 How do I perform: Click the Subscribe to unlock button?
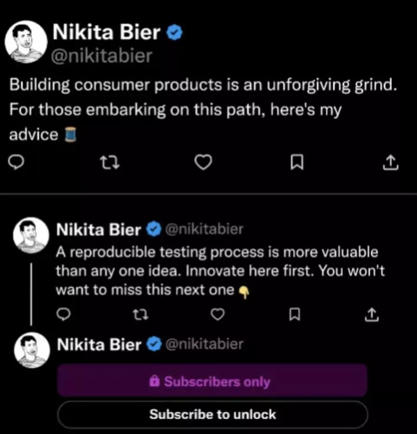click(212, 415)
